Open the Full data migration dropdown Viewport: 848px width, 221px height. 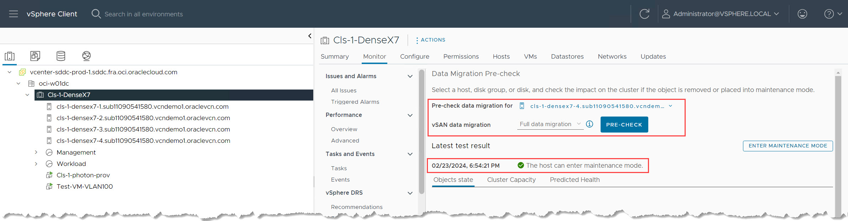[550, 124]
